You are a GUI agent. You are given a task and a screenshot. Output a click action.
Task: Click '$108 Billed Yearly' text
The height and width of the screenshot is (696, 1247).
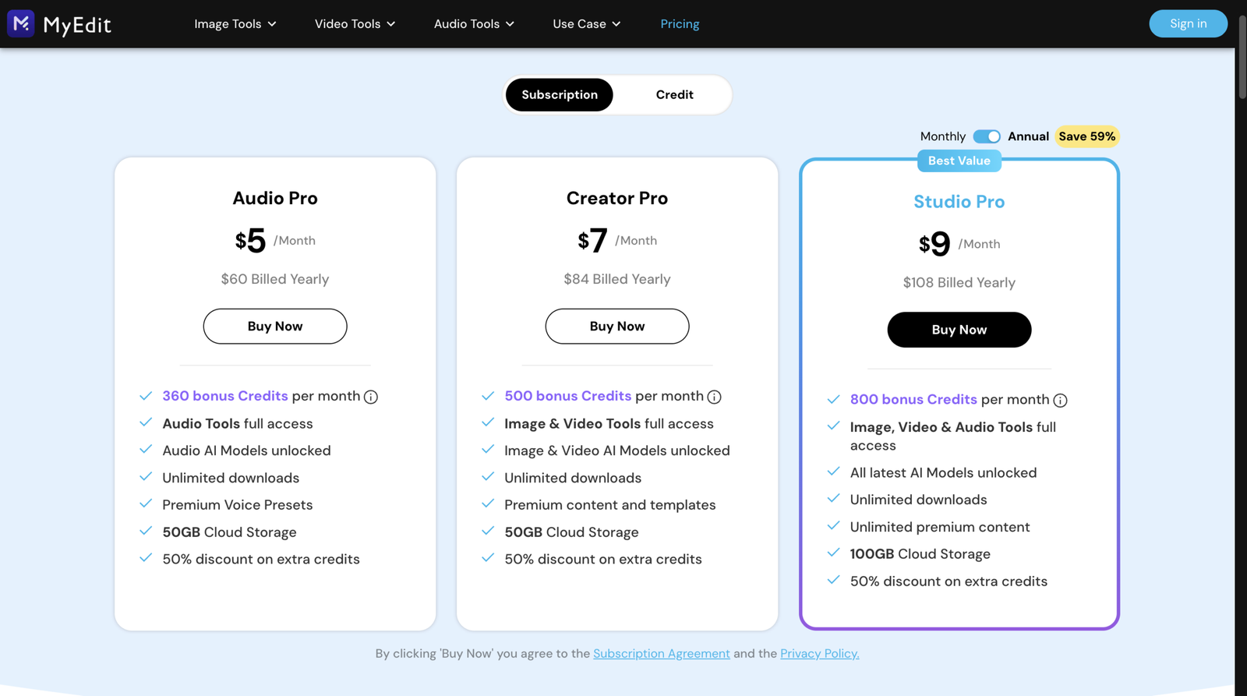959,283
